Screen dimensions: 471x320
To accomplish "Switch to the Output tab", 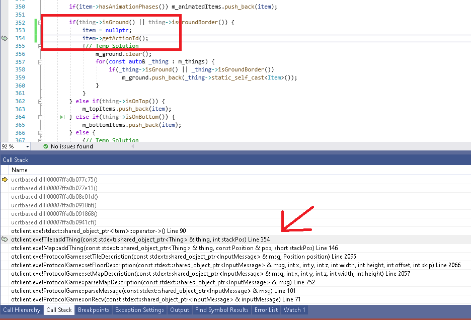I will click(180, 310).
